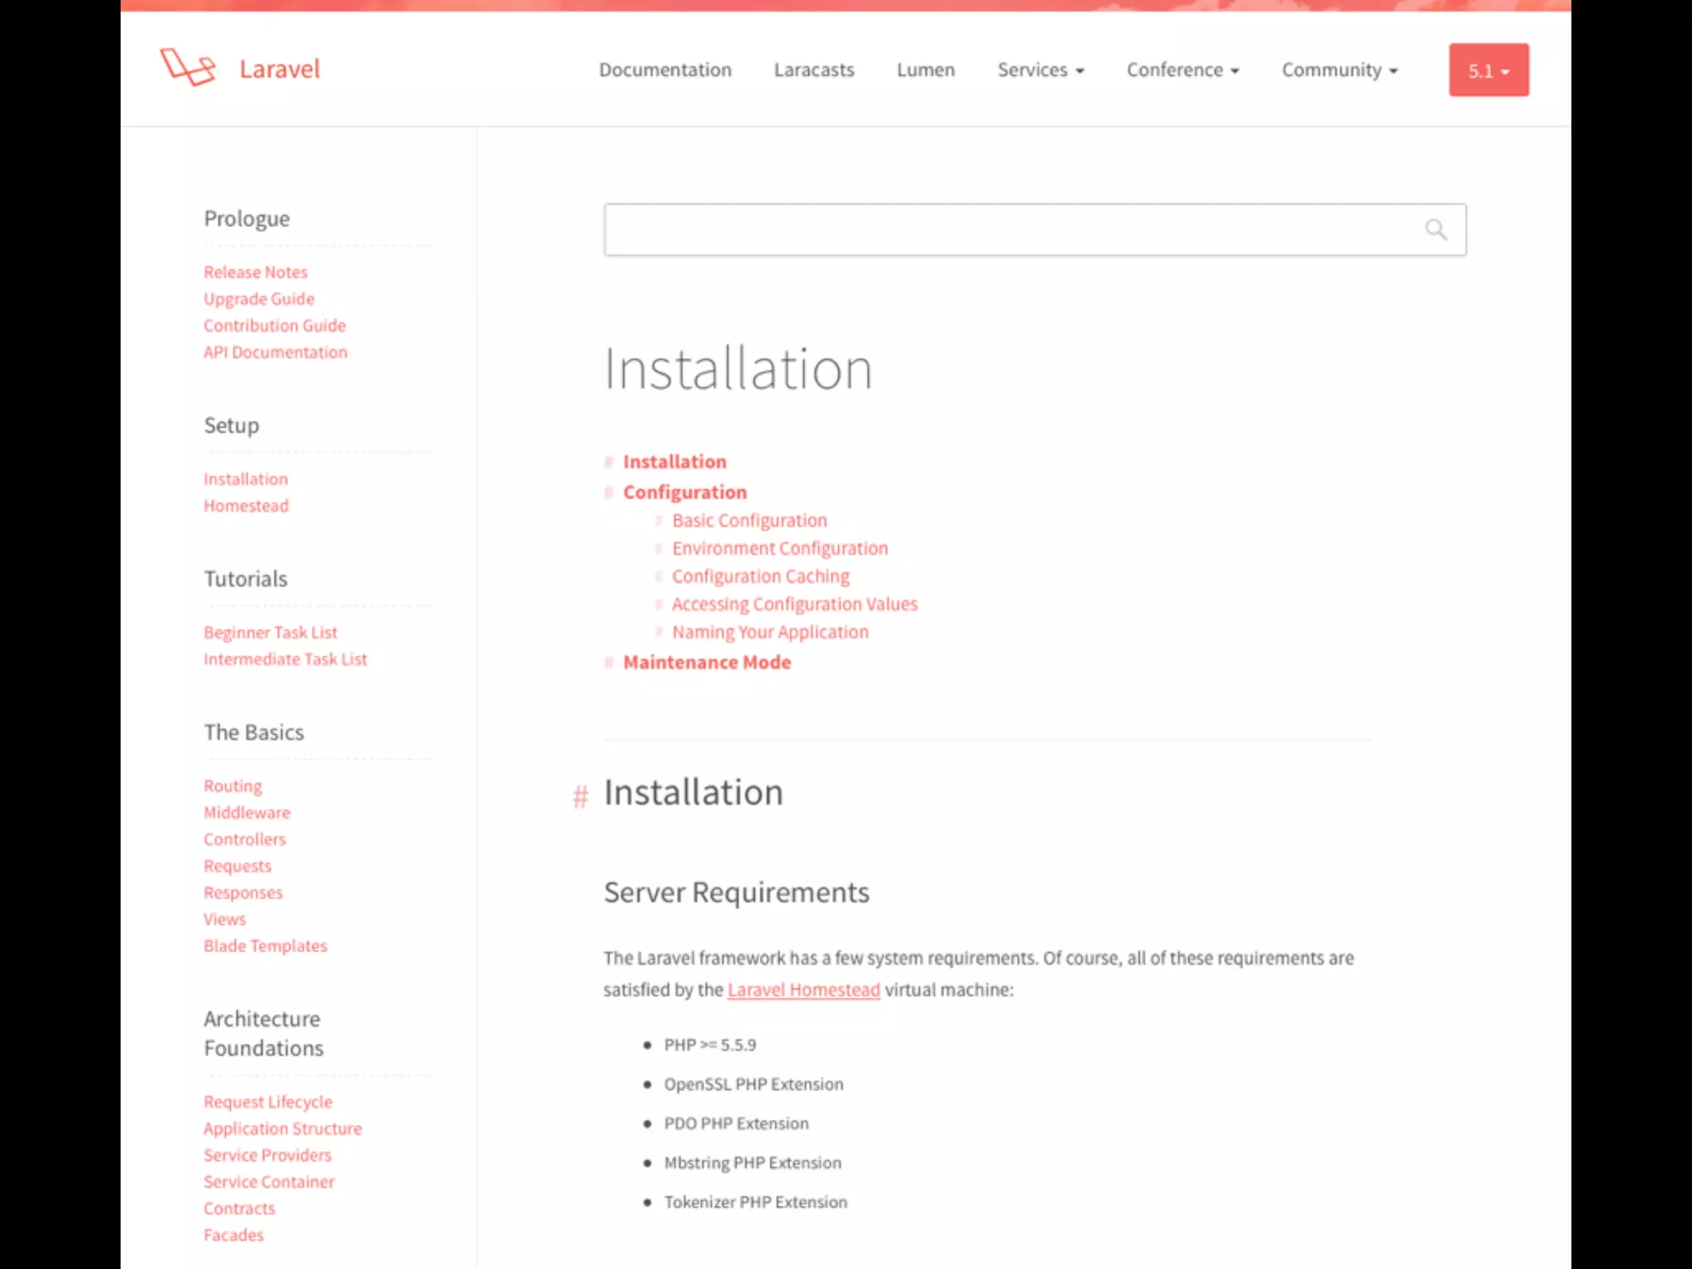Click the Laravel logo icon

(x=188, y=68)
